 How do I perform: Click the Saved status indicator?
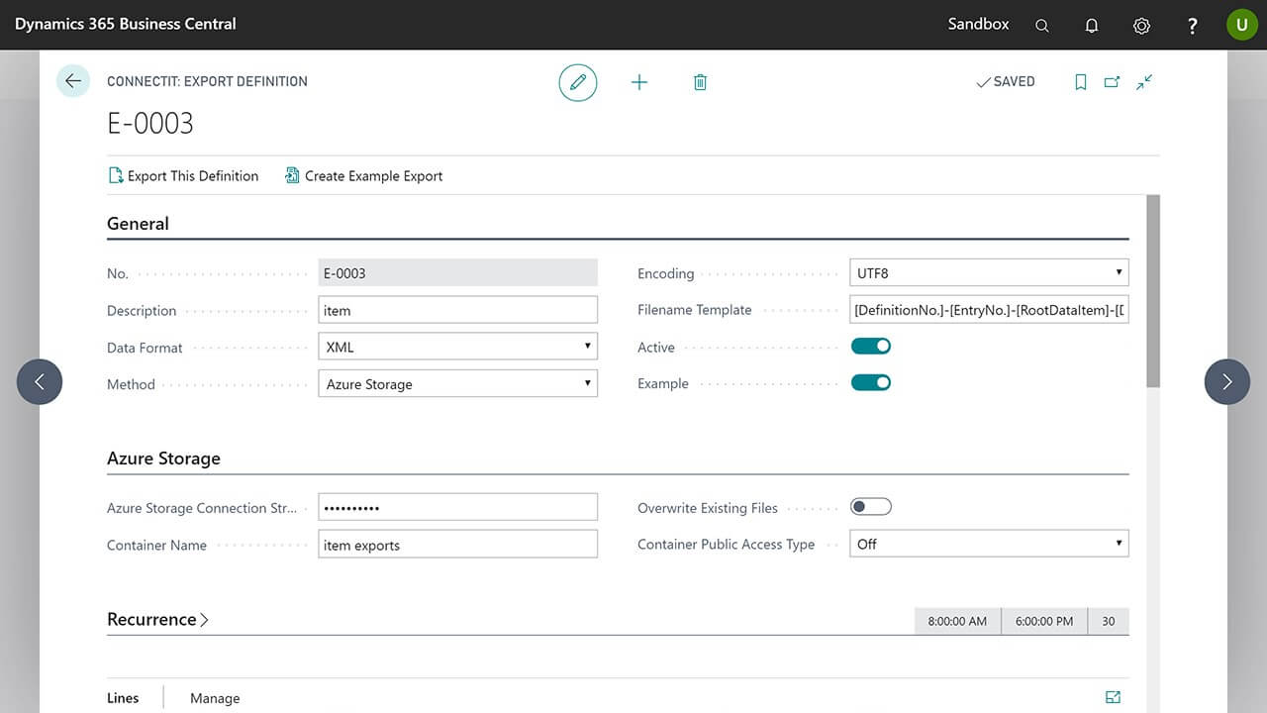[1006, 82]
